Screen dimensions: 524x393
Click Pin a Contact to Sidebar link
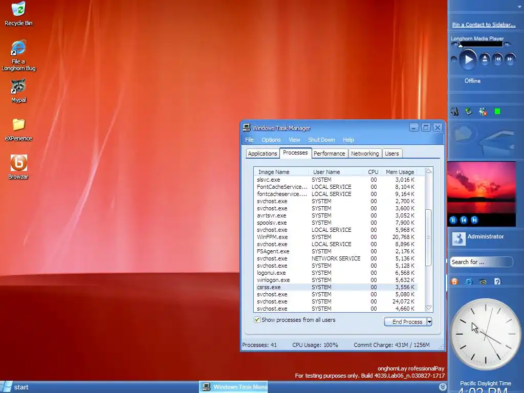click(484, 25)
